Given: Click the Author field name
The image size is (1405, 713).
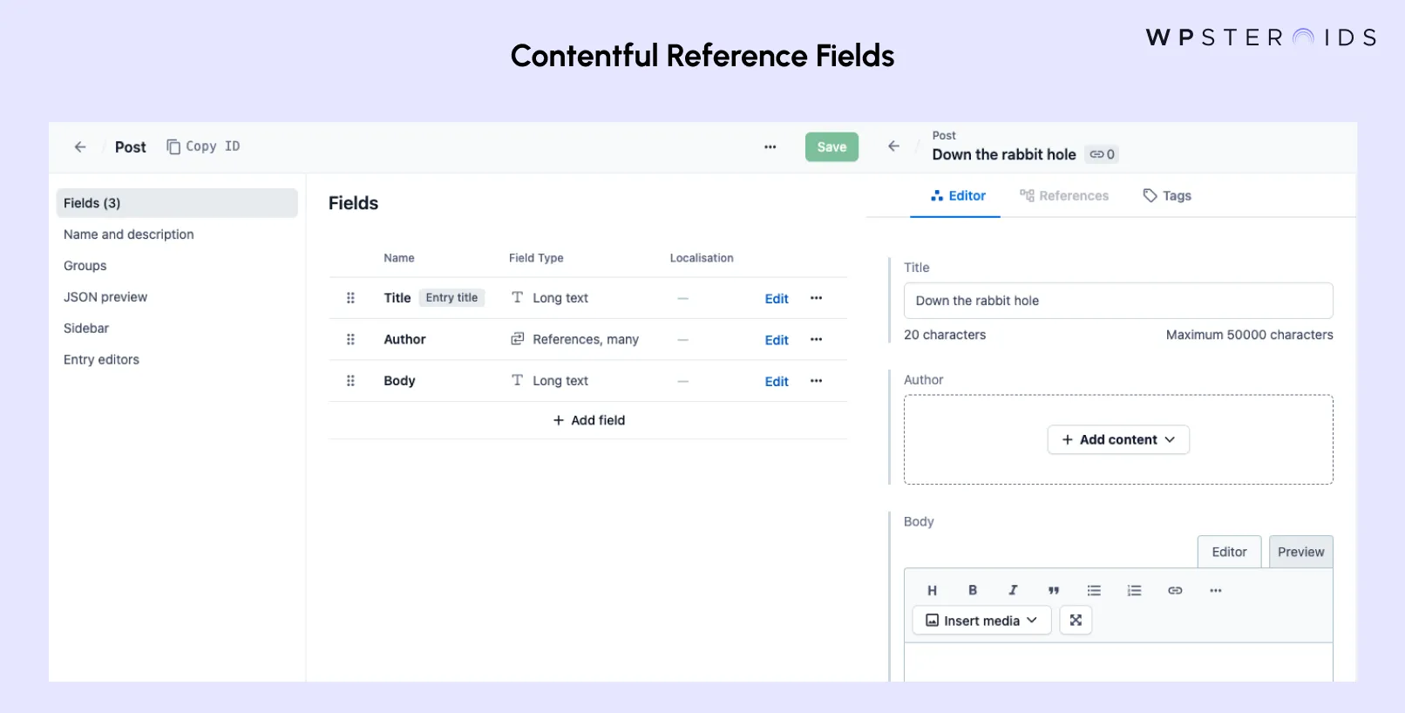Looking at the screenshot, I should coord(404,340).
